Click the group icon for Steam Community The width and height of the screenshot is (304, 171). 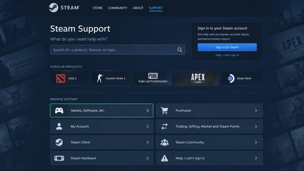click(x=164, y=142)
